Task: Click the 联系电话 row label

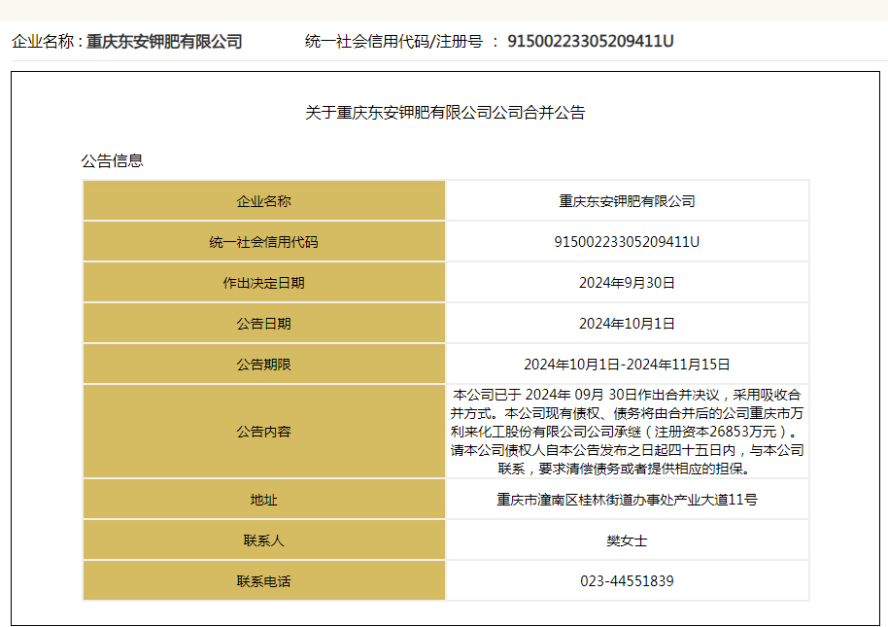Action: tap(264, 581)
